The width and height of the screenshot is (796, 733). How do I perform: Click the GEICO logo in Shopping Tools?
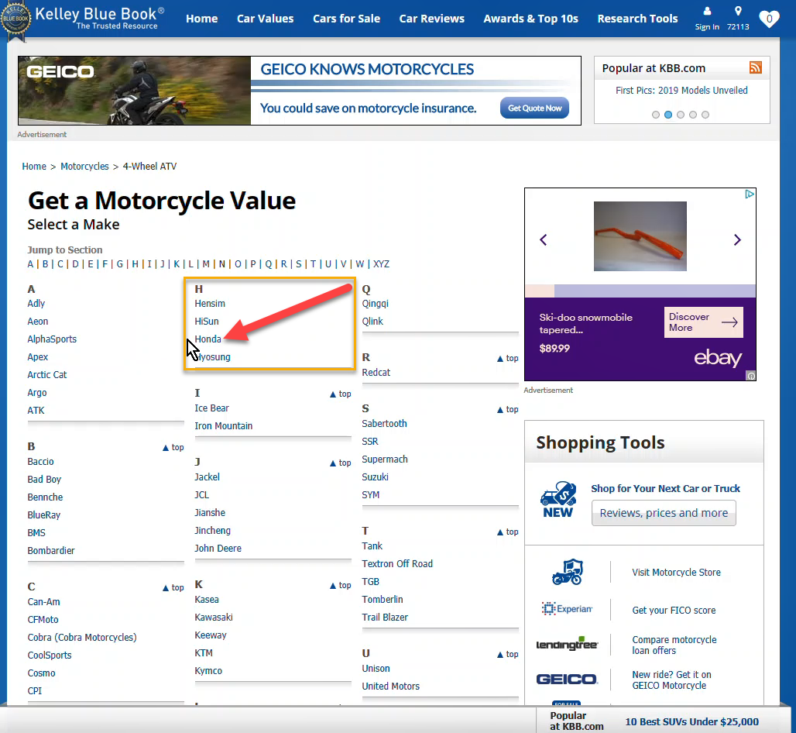[567, 680]
